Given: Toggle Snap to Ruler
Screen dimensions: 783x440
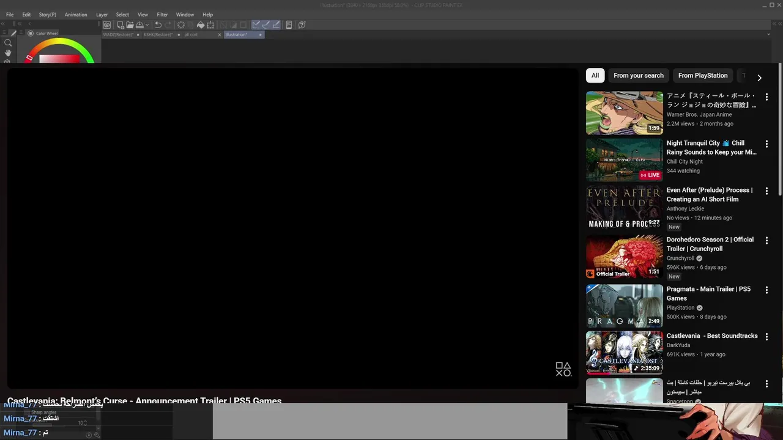Looking at the screenshot, I should (256, 25).
